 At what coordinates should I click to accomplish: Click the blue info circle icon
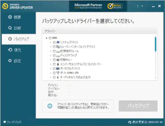[50, 106]
